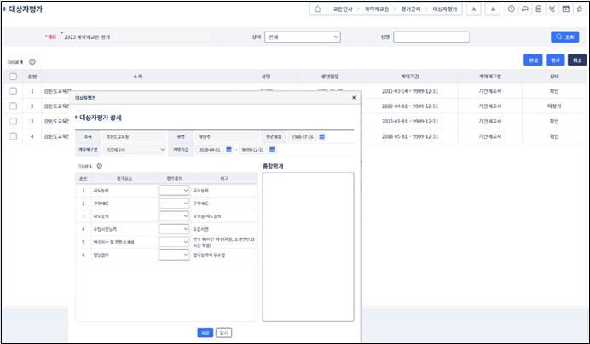
Task: Click the 평가결과 column header in dialog
Action: click(174, 178)
